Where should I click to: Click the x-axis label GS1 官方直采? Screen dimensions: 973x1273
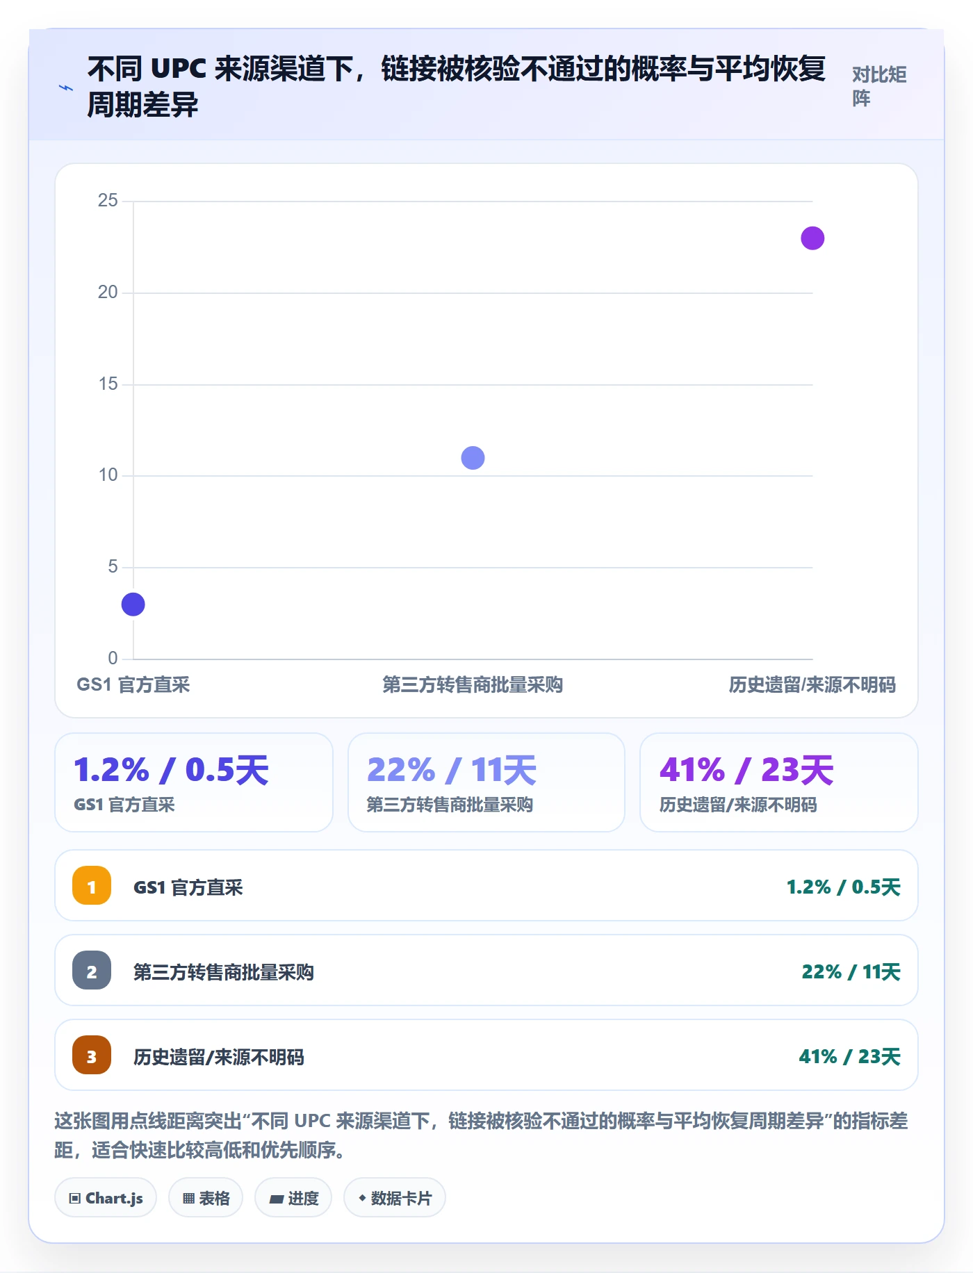click(x=133, y=685)
